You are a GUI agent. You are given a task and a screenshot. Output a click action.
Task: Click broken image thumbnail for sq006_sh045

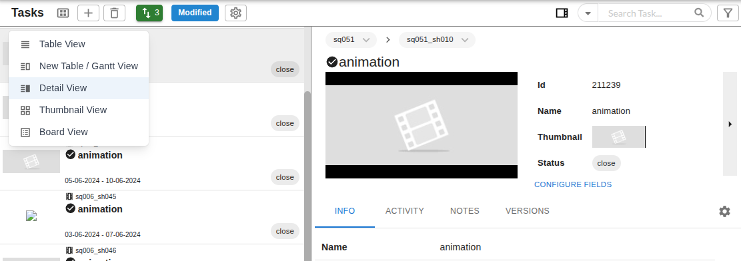(x=31, y=216)
